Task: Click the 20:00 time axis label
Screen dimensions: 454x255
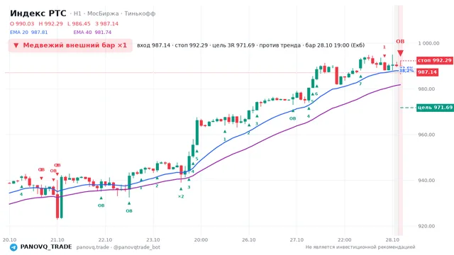Action: (201, 240)
